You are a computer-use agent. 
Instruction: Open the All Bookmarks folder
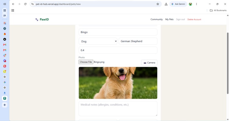(x=218, y=10)
